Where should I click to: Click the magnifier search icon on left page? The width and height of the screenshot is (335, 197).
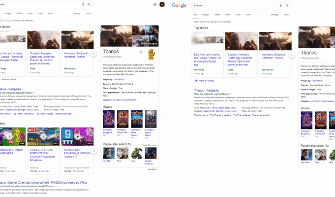89,4
